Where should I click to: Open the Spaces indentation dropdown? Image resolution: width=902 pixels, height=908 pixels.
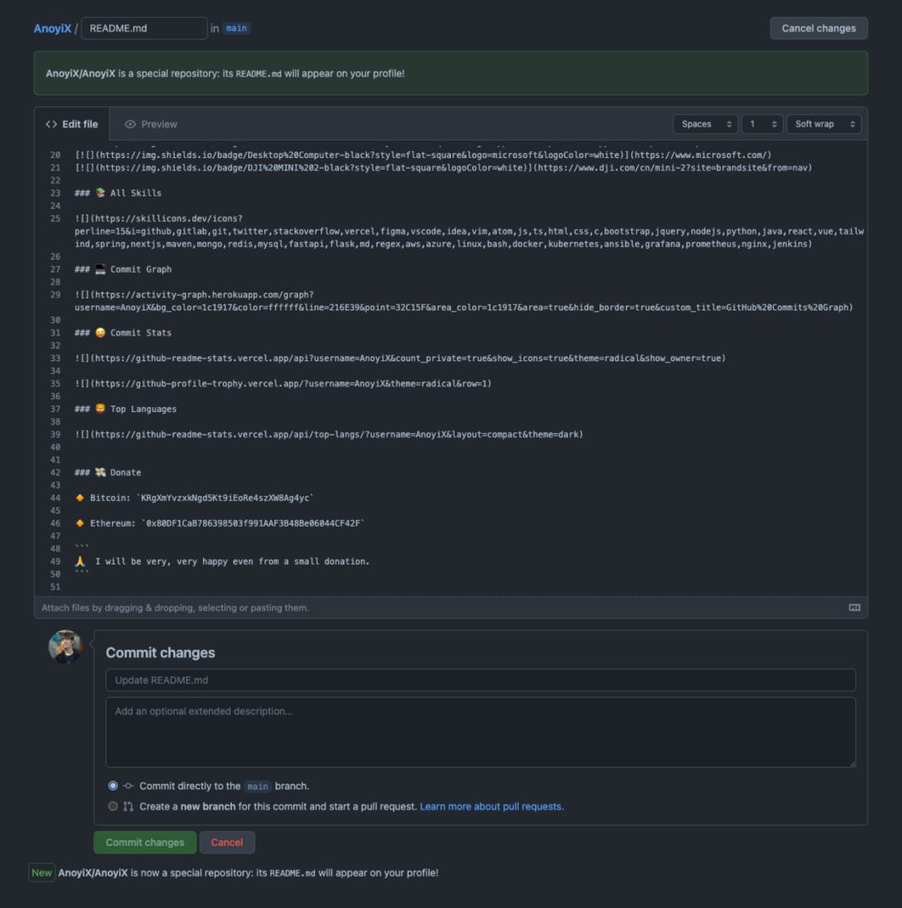(x=705, y=124)
